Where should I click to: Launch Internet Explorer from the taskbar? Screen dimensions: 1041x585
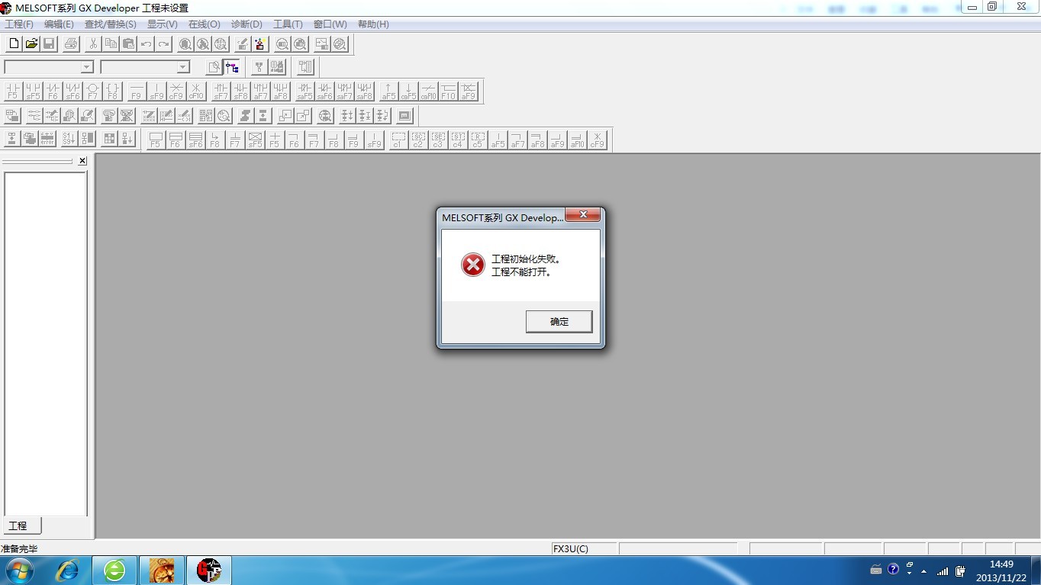[68, 571]
